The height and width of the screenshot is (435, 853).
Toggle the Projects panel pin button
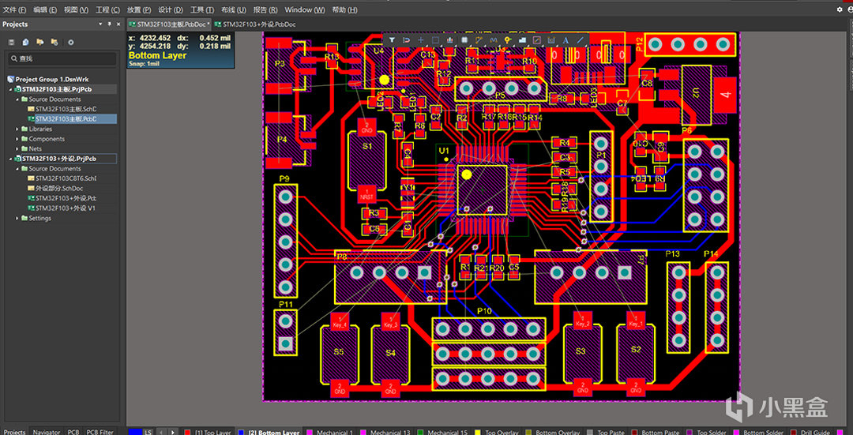click(110, 24)
